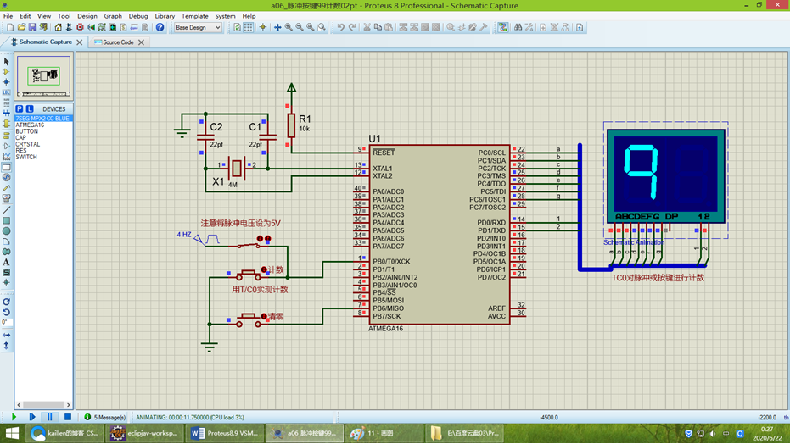Click the Home icon in the toolbar
The height and width of the screenshot is (444, 790).
pos(58,27)
